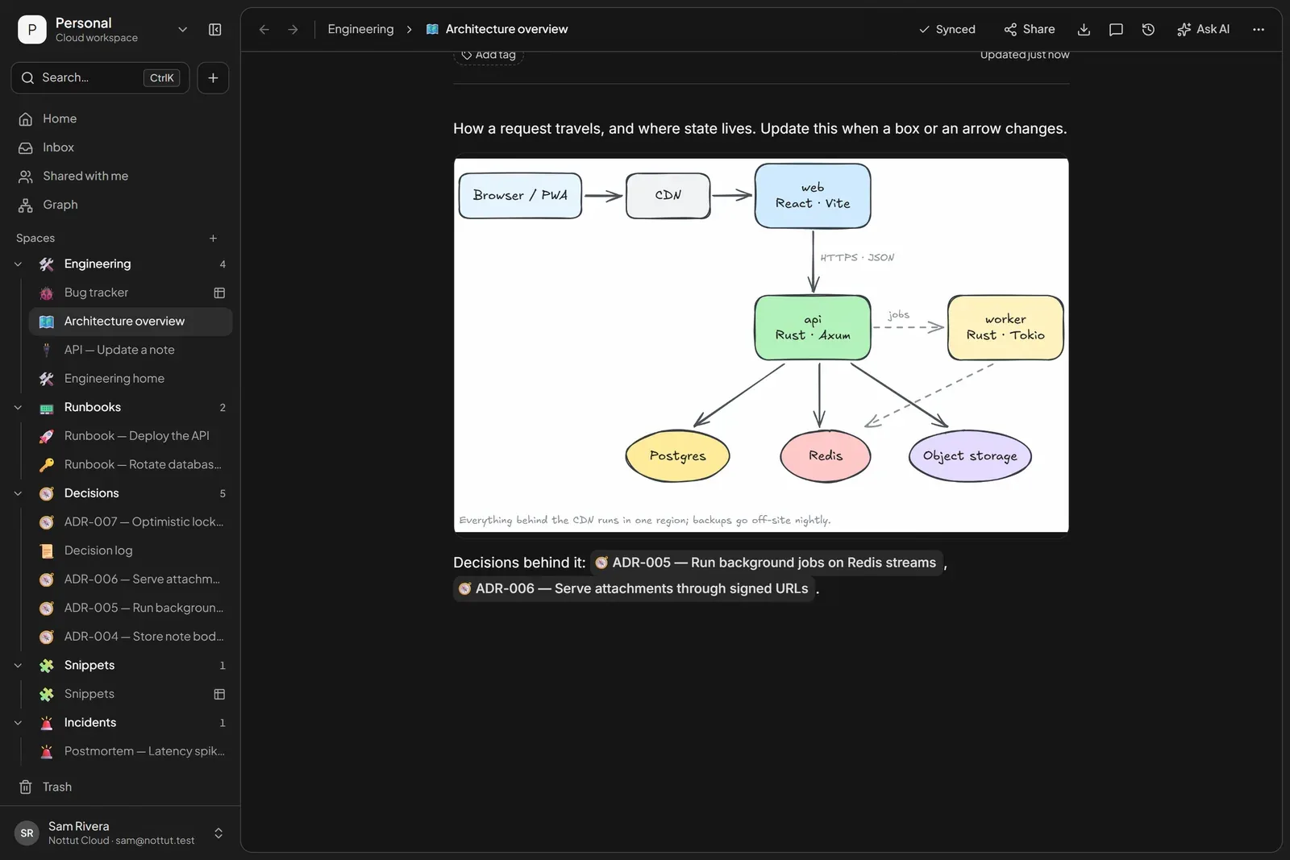The image size is (1290, 860).
Task: Collapse the Decisions space
Action: pos(18,493)
